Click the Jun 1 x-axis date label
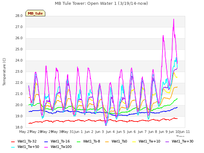 tap(78, 132)
